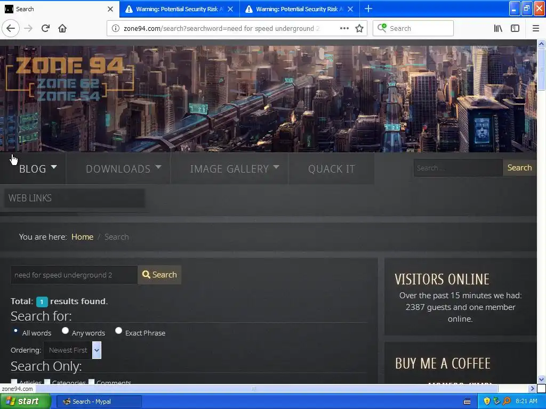Open the Ordering Newest First dropdown
The width and height of the screenshot is (546, 409).
point(73,350)
